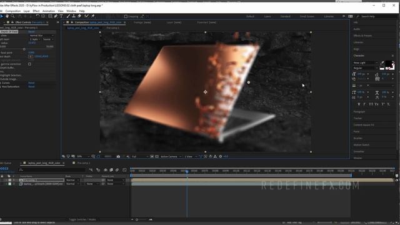
Task: Select the Standard workspace
Action: (x=285, y=16)
